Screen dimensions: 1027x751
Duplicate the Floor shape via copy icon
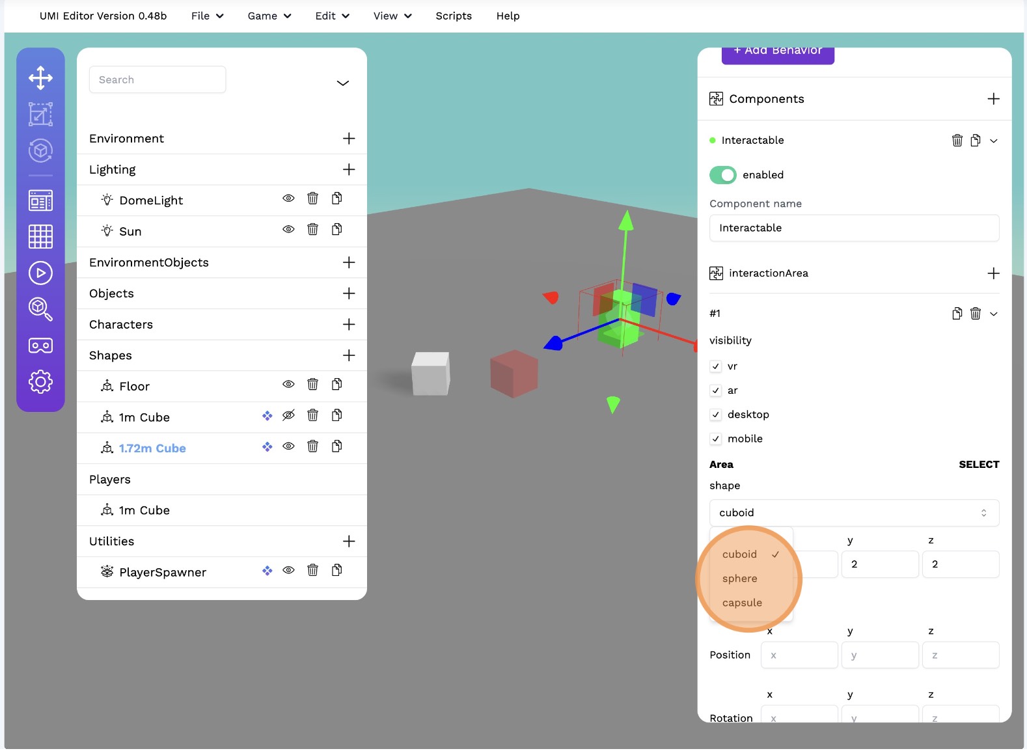coord(336,385)
